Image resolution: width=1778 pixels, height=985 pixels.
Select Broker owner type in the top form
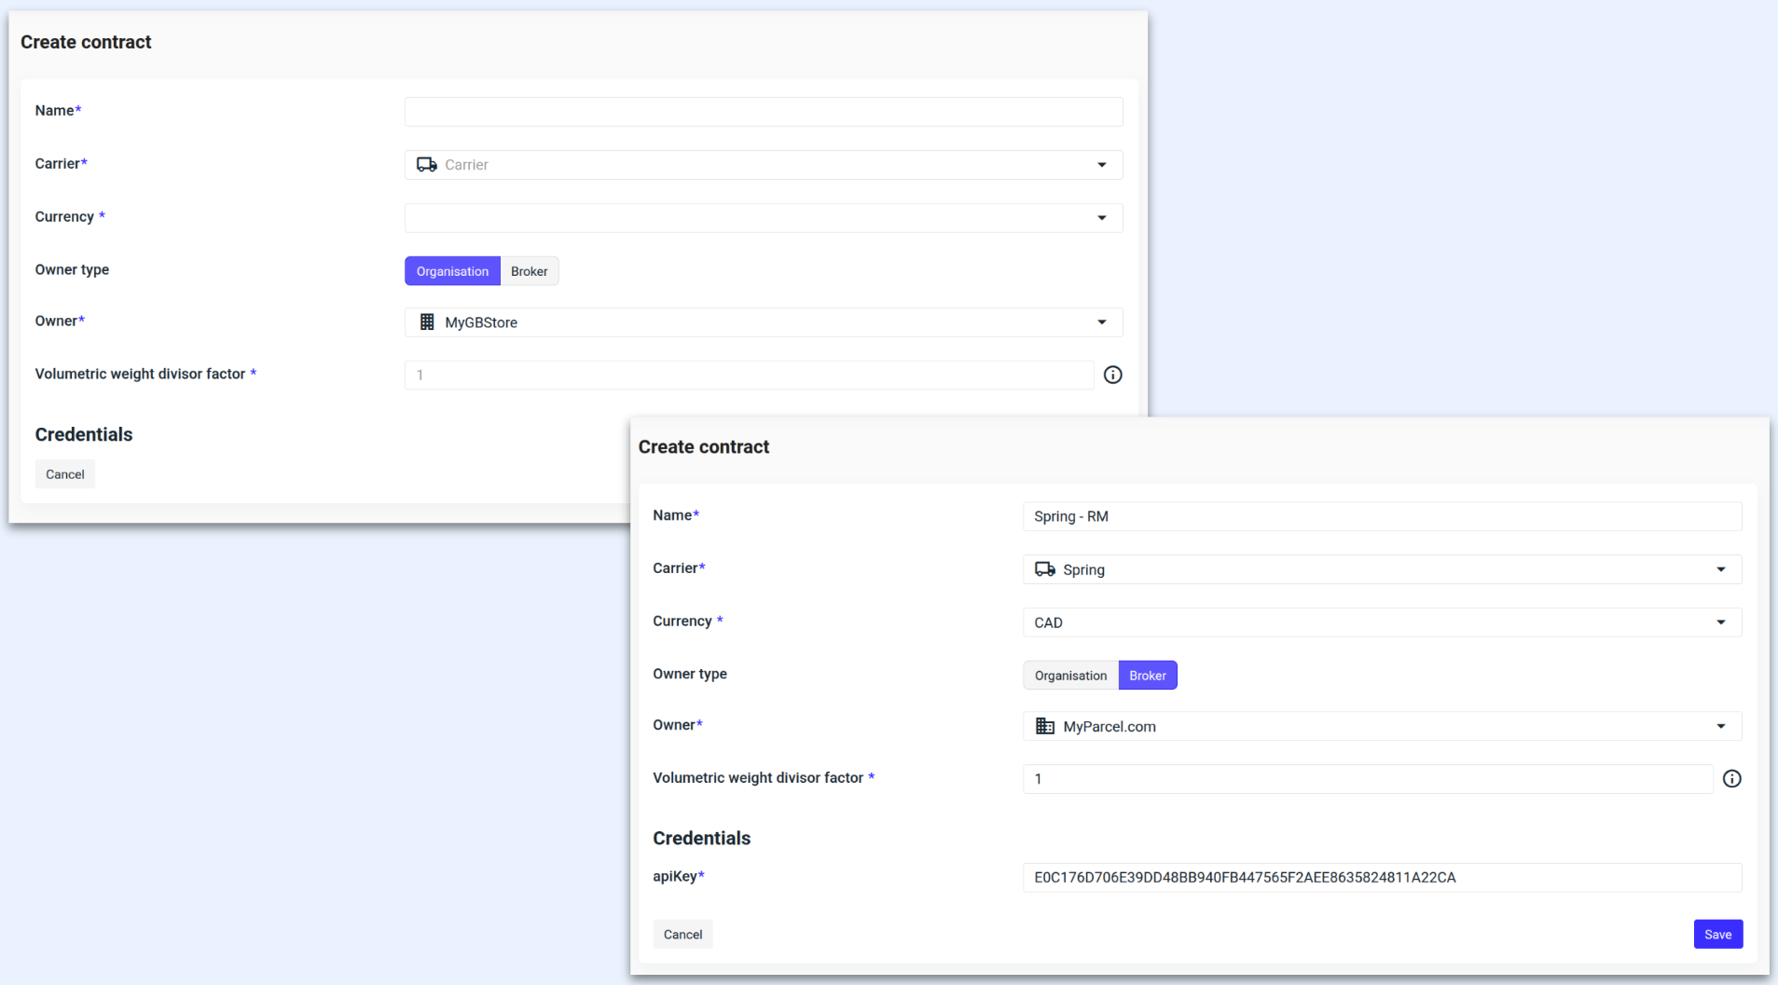pos(529,271)
